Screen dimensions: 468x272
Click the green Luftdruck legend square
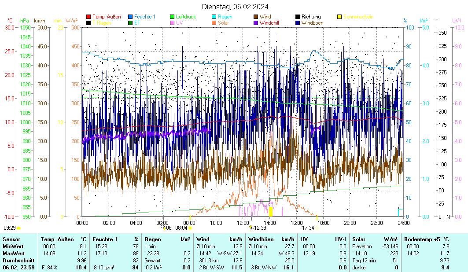pos(172,17)
